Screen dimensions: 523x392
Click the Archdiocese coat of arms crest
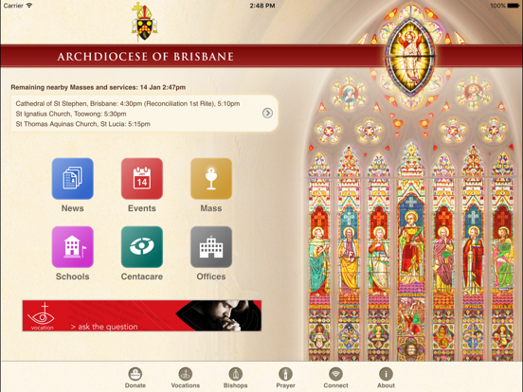144,22
